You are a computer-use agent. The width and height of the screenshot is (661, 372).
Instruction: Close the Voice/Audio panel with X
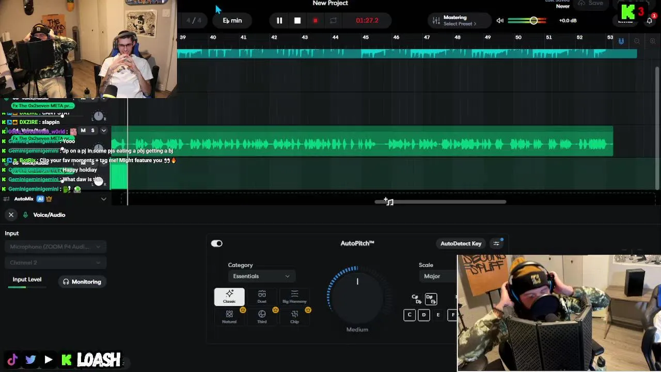coord(11,215)
